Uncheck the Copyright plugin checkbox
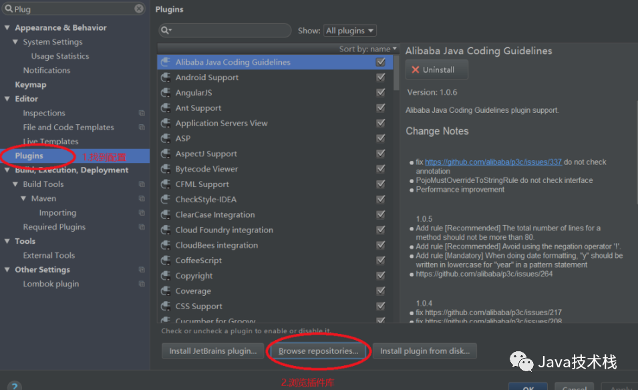Viewport: 638px width, 390px height. pyautogui.click(x=381, y=276)
